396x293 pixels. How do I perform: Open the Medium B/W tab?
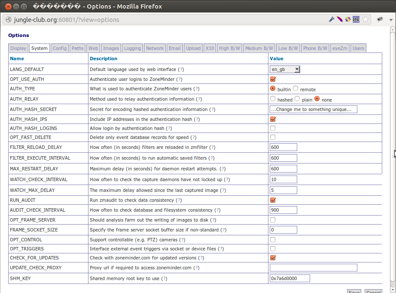259,48
